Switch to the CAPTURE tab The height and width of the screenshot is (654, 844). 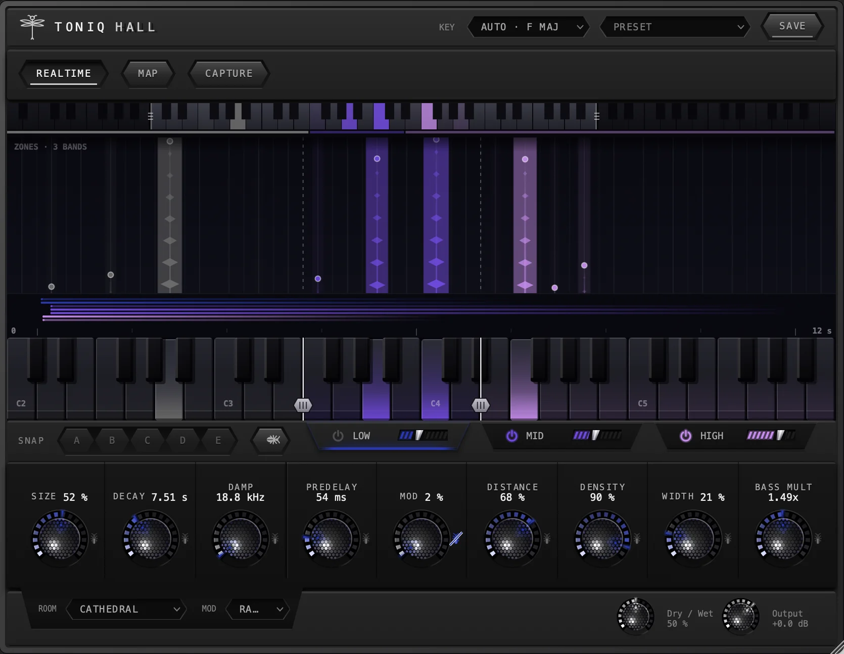click(x=229, y=74)
